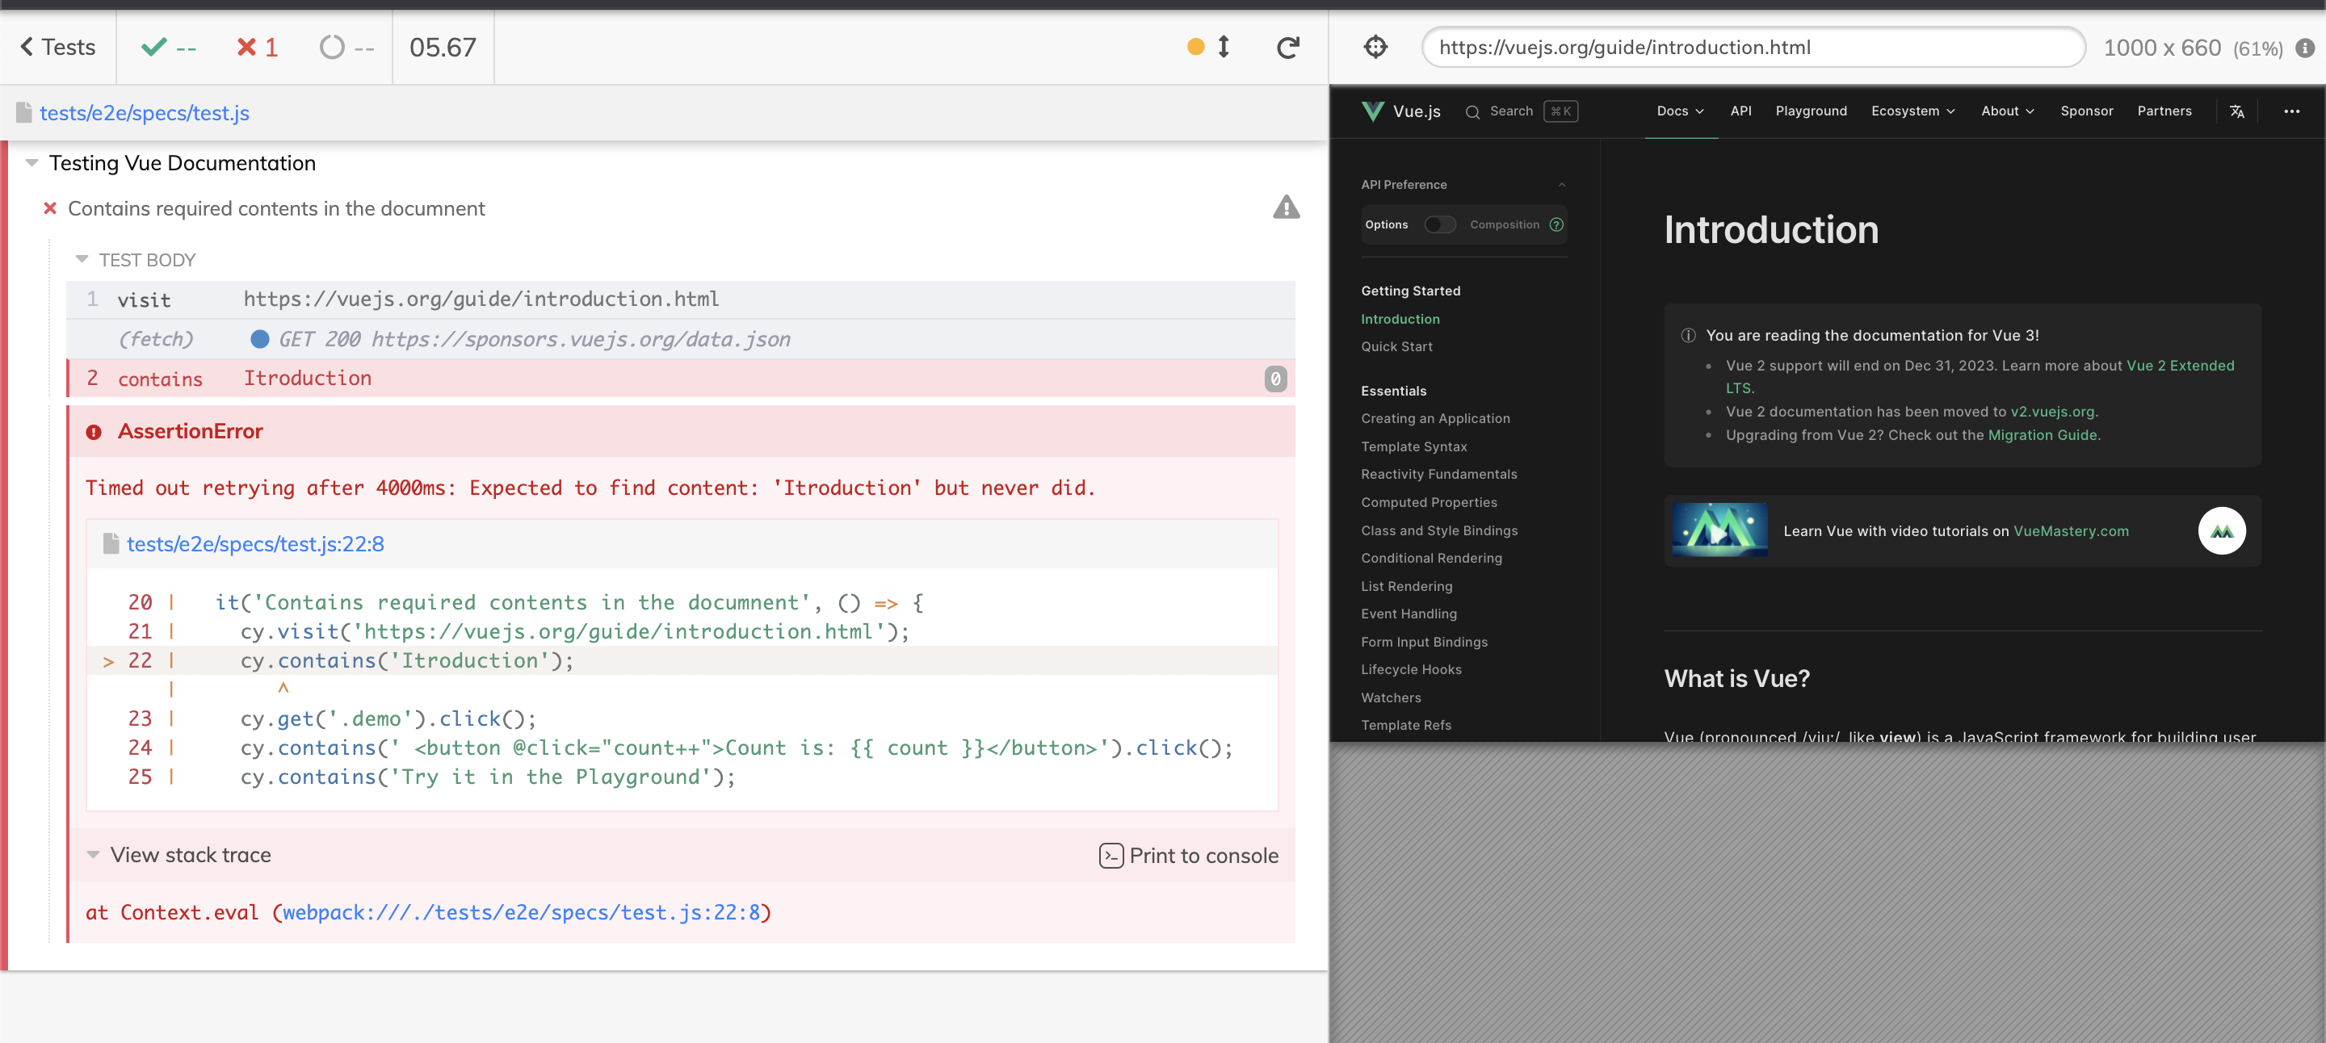
Task: Click the Tests tab in top bar
Action: click(57, 48)
